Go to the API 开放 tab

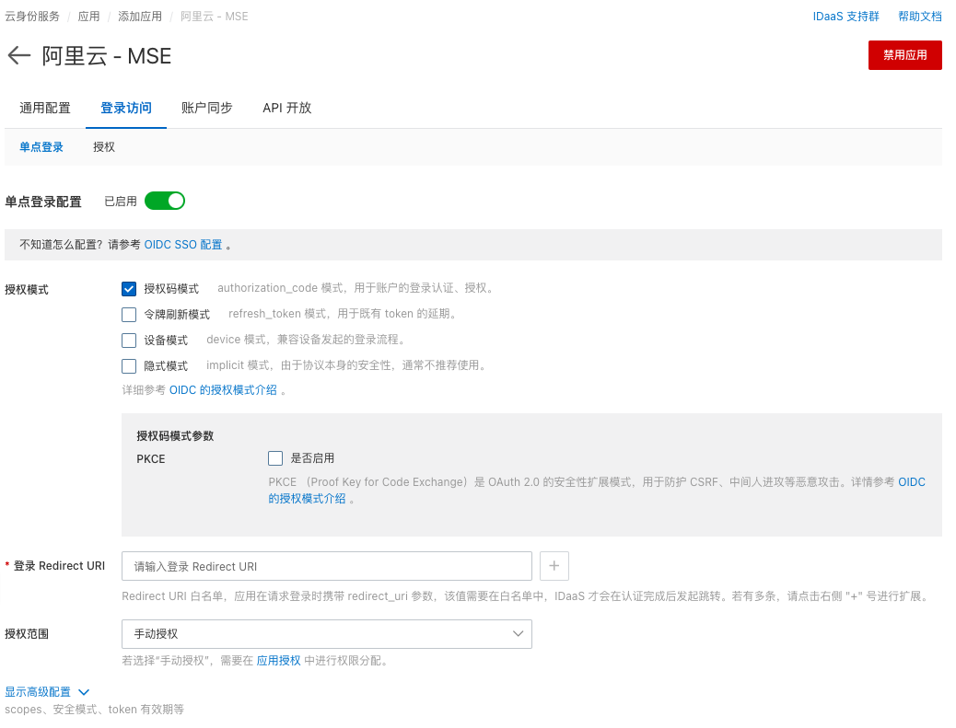(287, 108)
